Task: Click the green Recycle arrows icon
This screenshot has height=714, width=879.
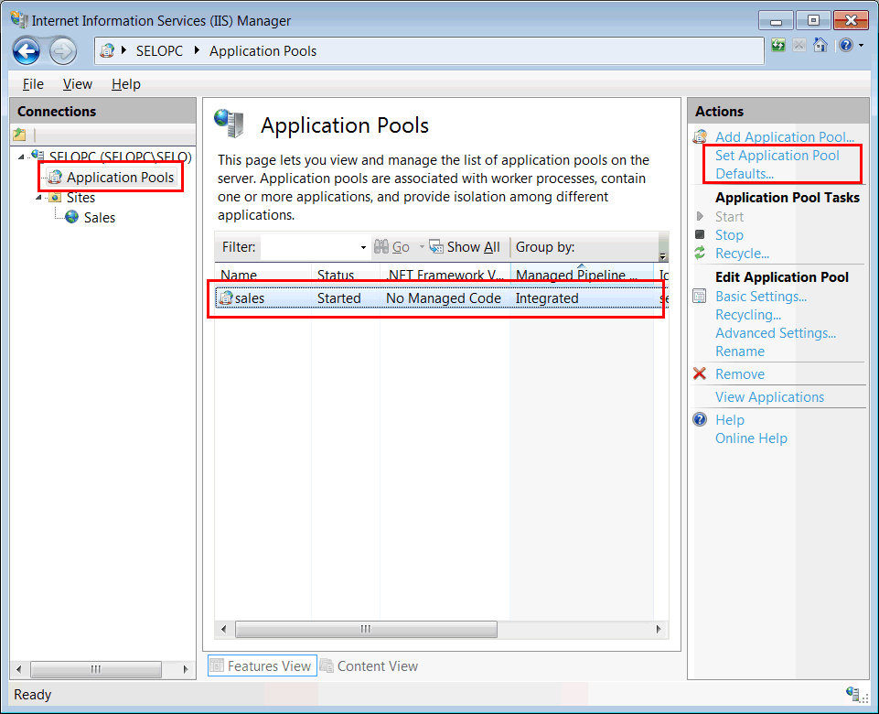Action: pyautogui.click(x=700, y=253)
